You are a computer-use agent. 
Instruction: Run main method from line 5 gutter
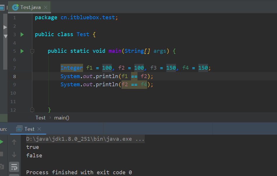[22, 51]
